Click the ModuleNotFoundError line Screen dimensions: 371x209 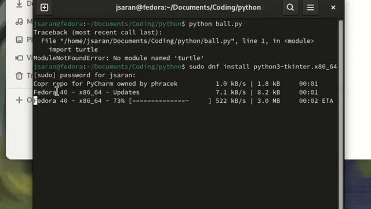tap(118, 58)
